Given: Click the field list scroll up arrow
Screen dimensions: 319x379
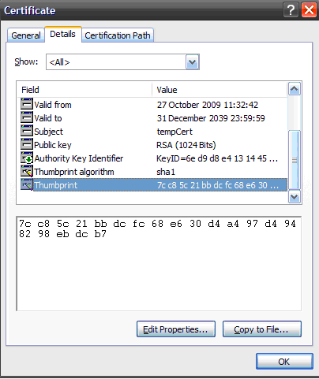Looking at the screenshot, I should point(295,89).
